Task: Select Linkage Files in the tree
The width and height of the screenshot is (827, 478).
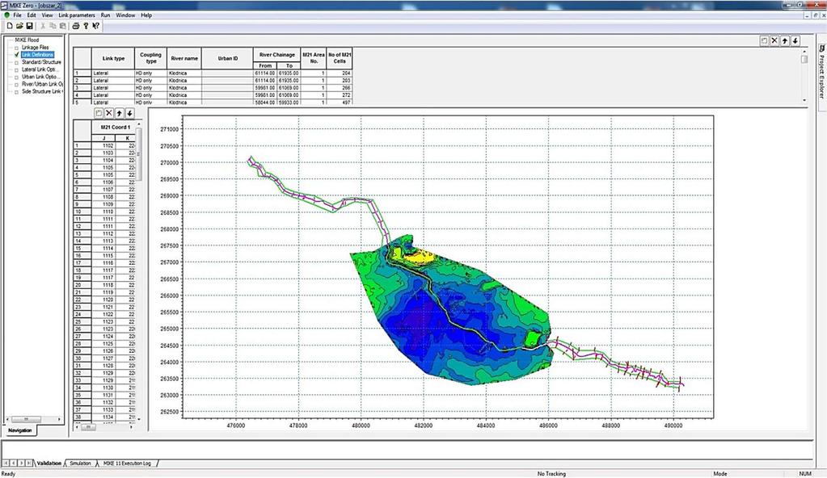Action: point(36,48)
